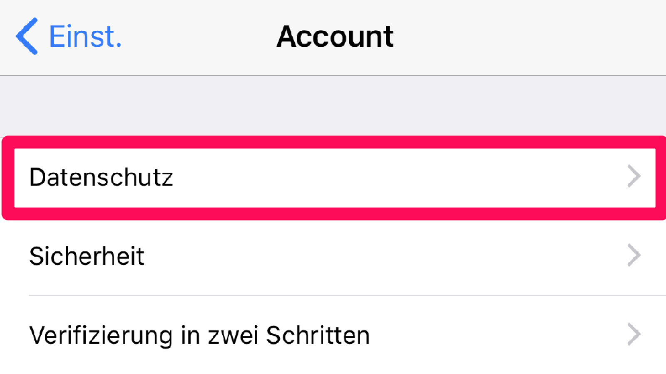Screen dimensions: 666x374
Task: Expand Datenschutz using its right chevron
Action: (634, 177)
